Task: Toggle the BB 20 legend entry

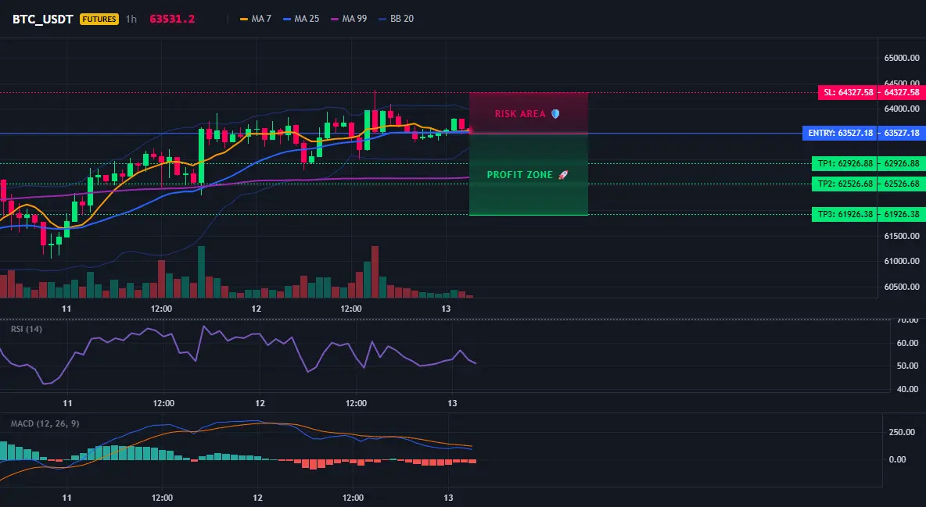Action: click(397, 19)
